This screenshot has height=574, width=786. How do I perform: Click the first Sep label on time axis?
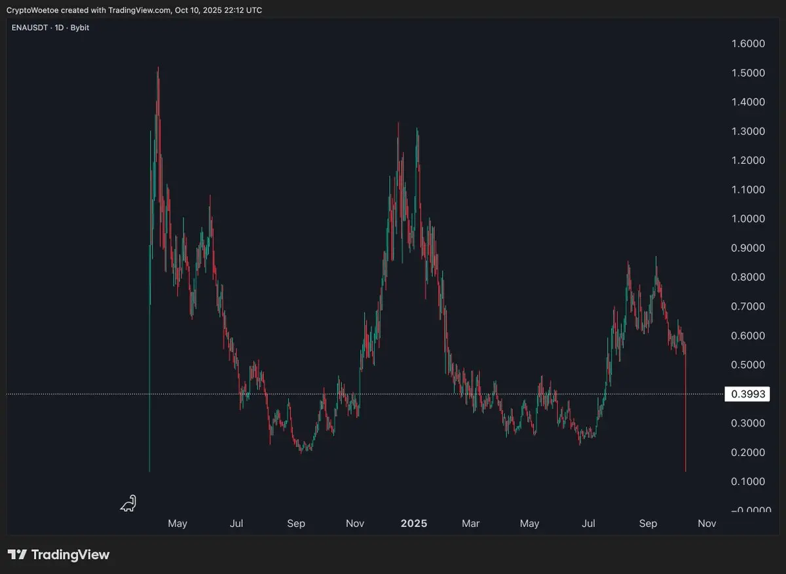point(295,524)
